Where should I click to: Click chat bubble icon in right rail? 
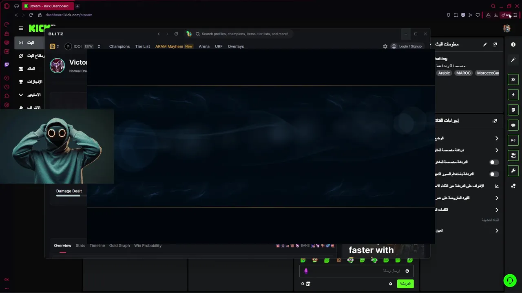click(x=513, y=125)
